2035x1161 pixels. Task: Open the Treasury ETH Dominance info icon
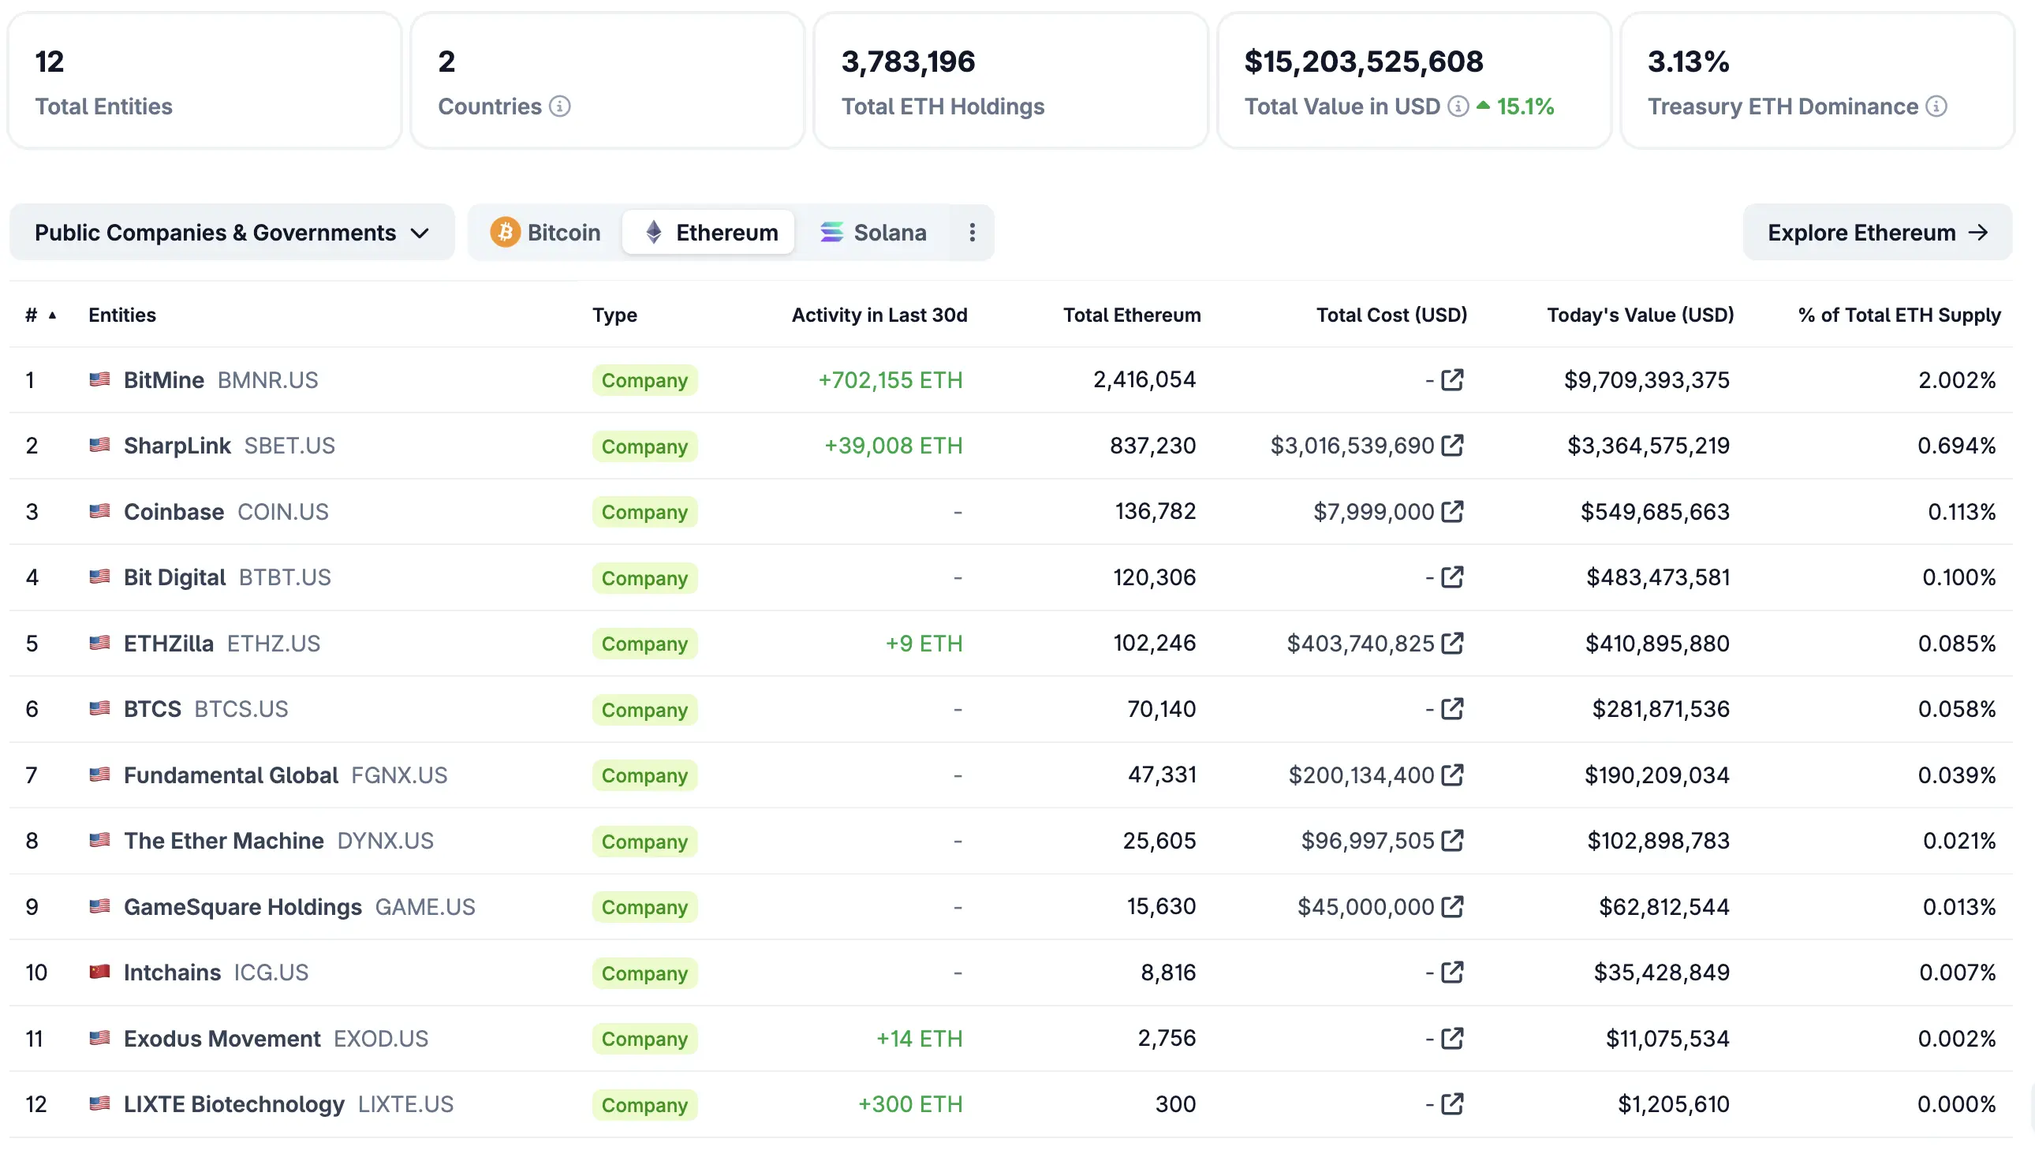(x=1938, y=106)
